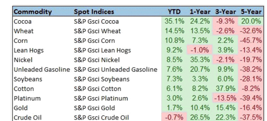Click the Commodity column header
267x121 pixels.
click(32, 12)
